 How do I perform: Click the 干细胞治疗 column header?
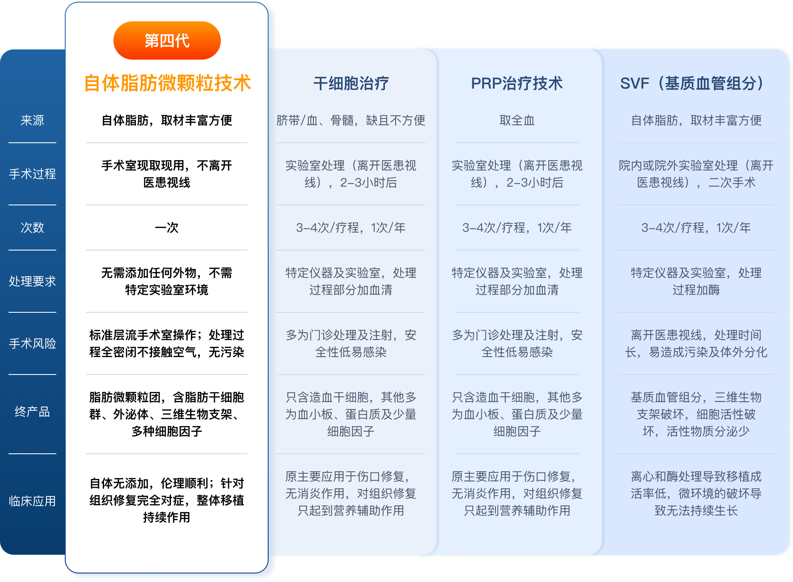coord(351,84)
